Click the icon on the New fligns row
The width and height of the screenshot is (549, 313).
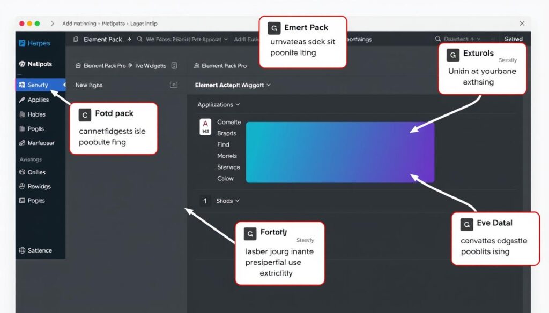(174, 85)
